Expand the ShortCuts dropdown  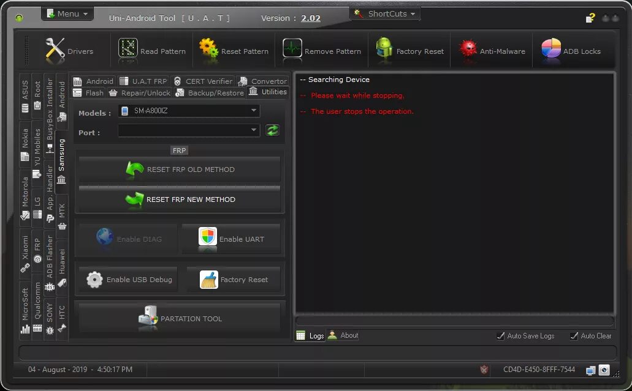385,13
